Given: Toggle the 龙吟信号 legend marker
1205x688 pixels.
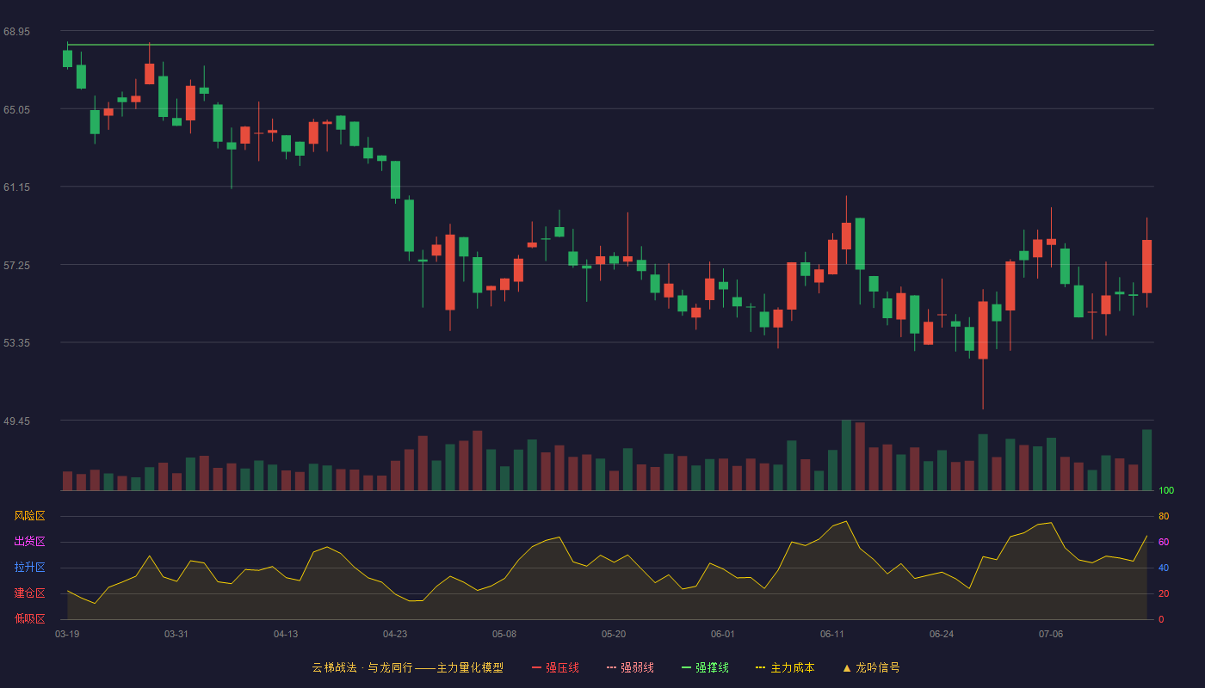Looking at the screenshot, I should coord(871,667).
